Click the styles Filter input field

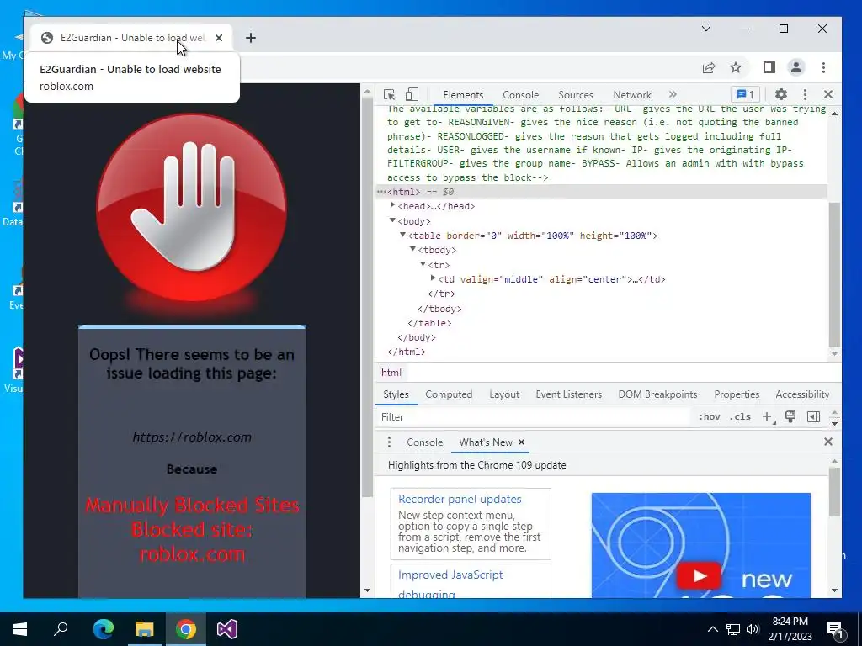pyautogui.click(x=533, y=417)
